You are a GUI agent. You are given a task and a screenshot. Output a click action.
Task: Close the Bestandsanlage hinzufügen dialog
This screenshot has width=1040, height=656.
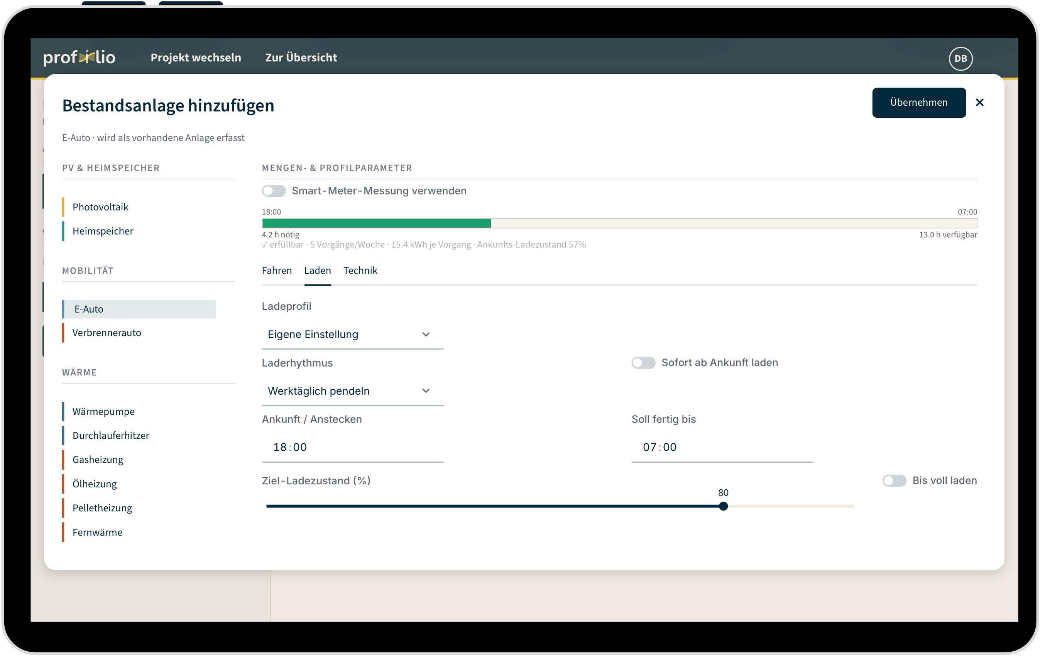(x=979, y=102)
